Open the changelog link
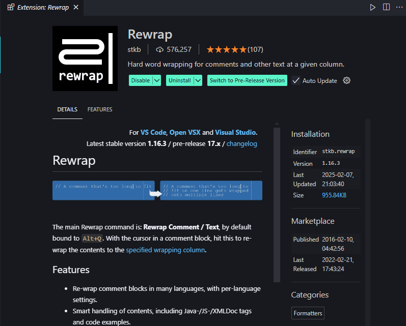406x326 pixels. coord(242,144)
